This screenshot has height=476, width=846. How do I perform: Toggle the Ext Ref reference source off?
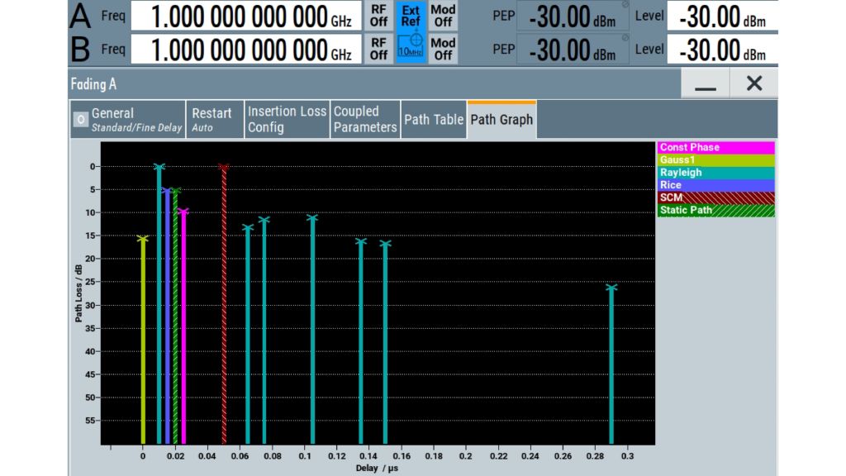[410, 14]
